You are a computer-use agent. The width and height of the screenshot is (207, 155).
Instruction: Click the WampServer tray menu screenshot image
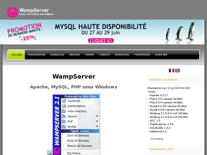coord(76,125)
